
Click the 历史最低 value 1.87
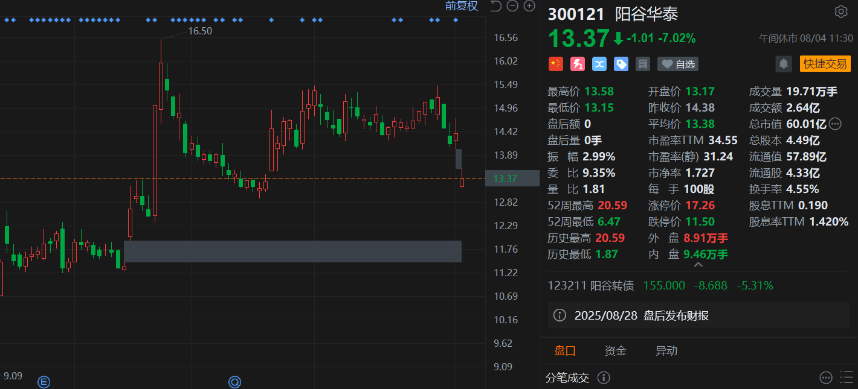(x=607, y=254)
